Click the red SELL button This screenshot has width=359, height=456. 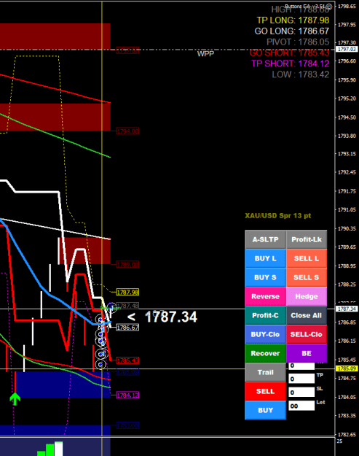pos(265,391)
